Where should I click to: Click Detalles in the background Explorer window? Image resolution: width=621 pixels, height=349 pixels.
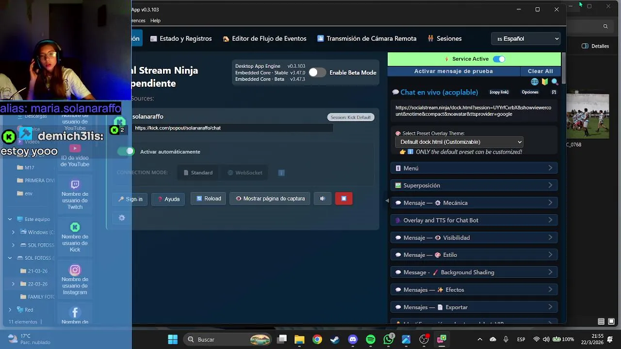pos(595,46)
